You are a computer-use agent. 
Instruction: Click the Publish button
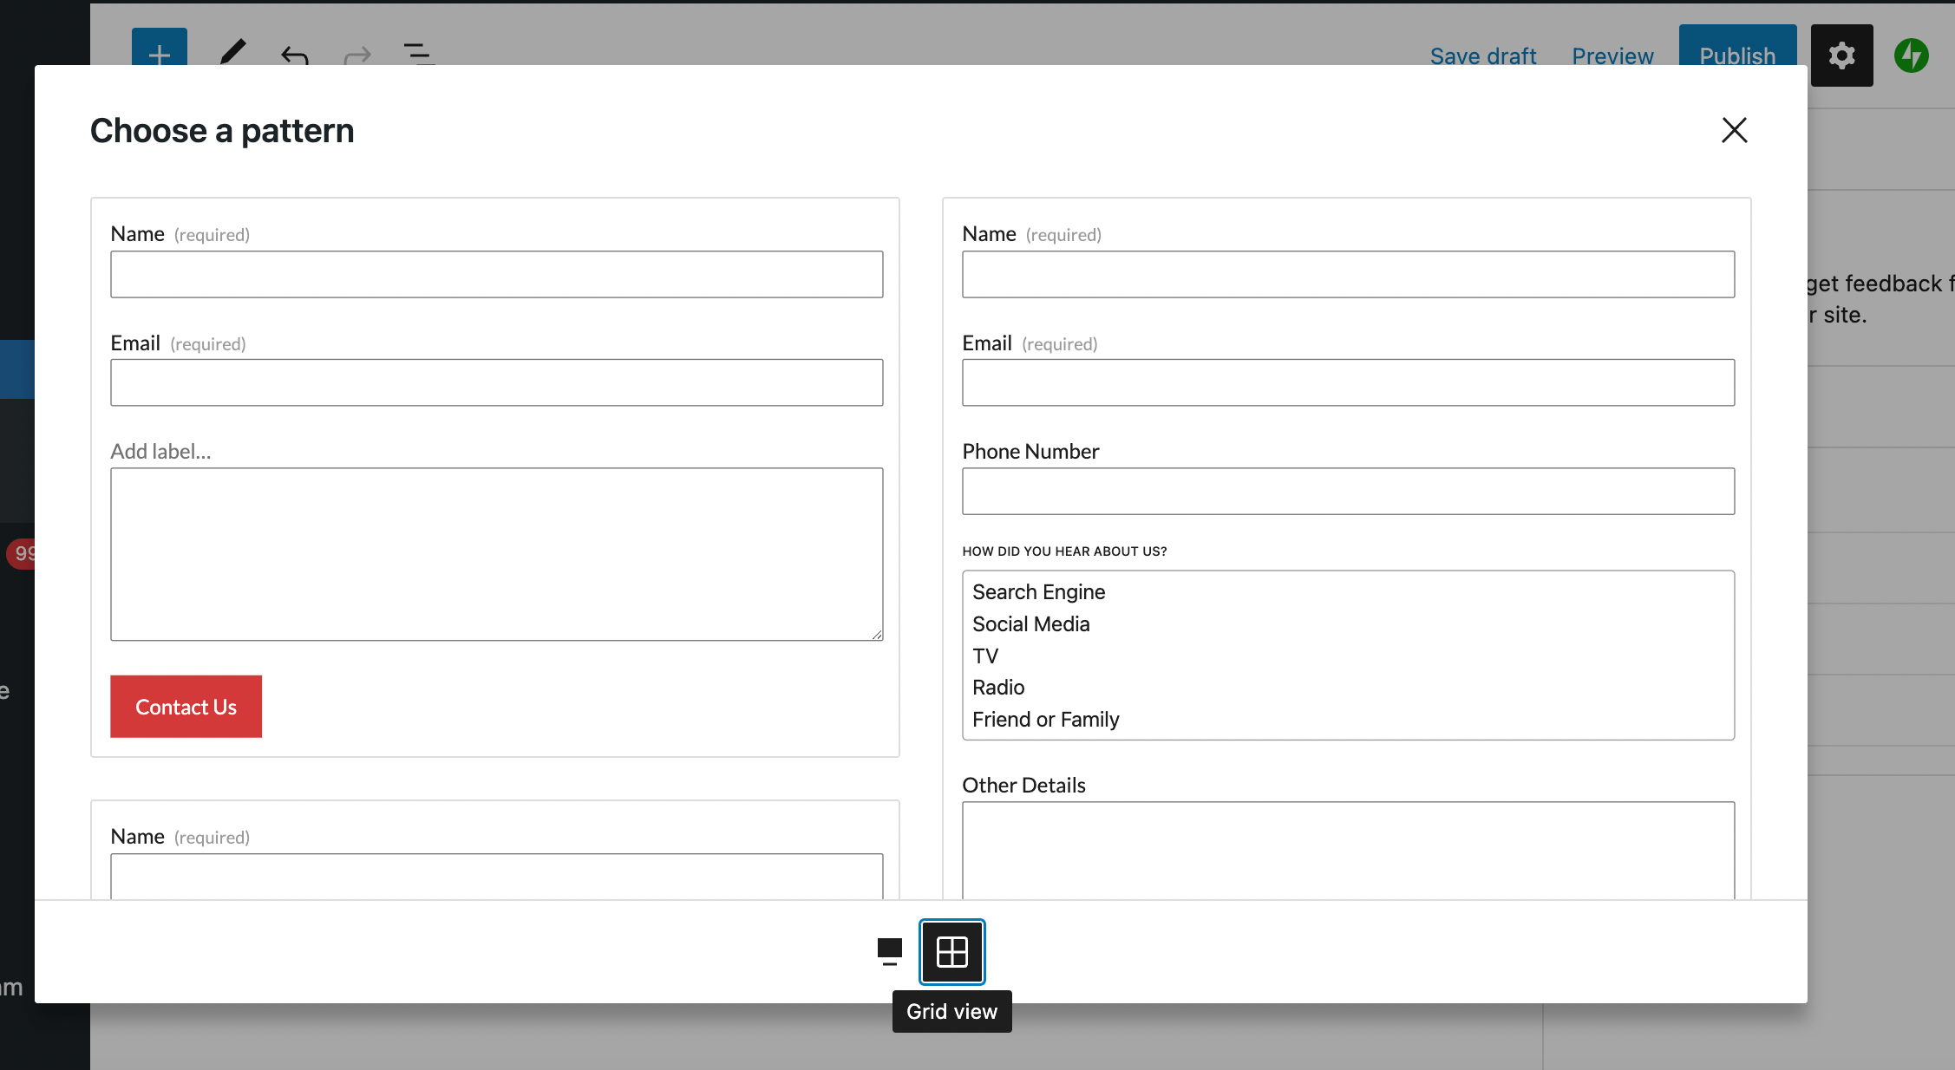click(x=1737, y=55)
